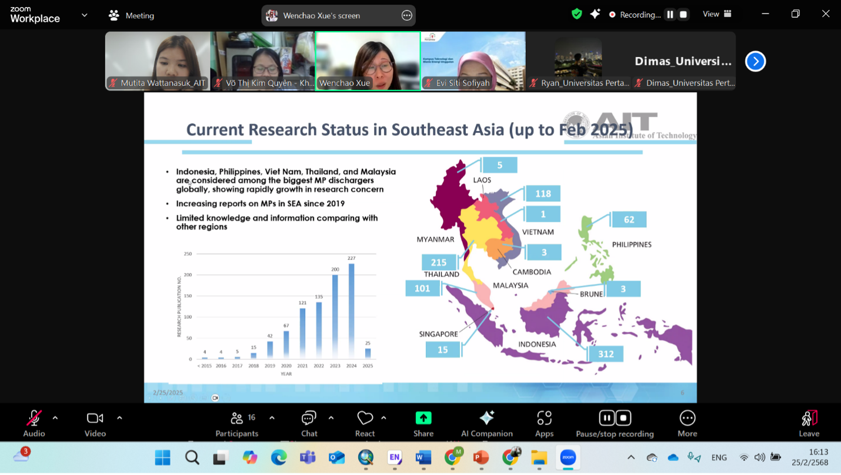Expand the video settings caret
This screenshot has height=475, width=841.
click(119, 418)
